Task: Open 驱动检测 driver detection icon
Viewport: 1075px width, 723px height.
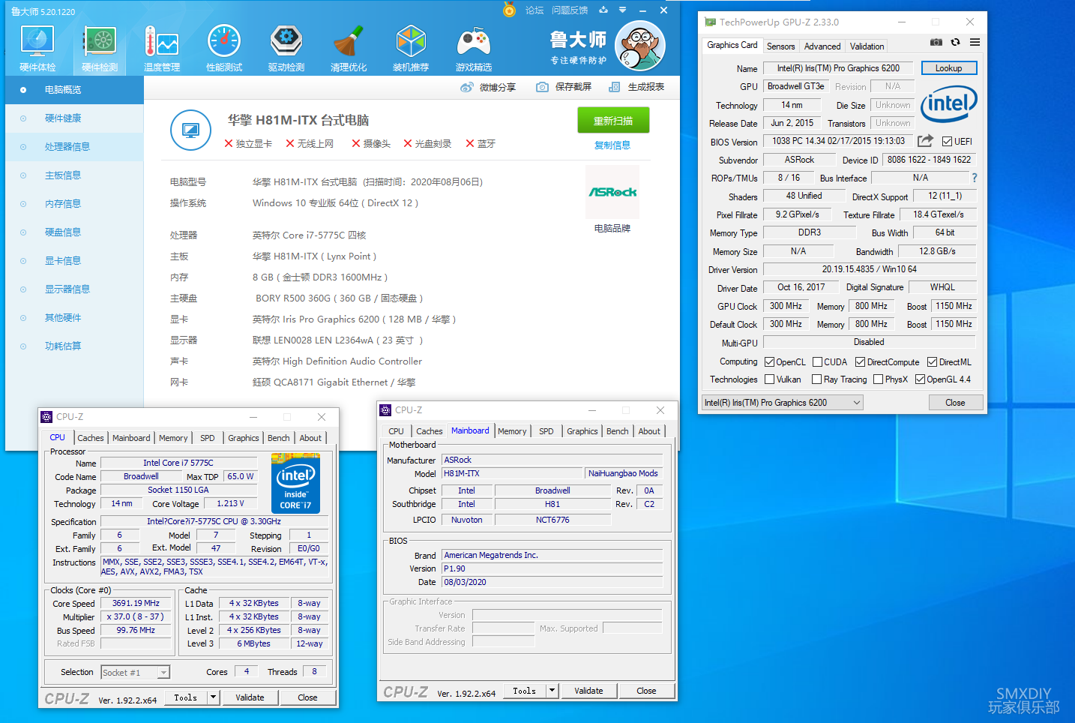Action: click(286, 48)
